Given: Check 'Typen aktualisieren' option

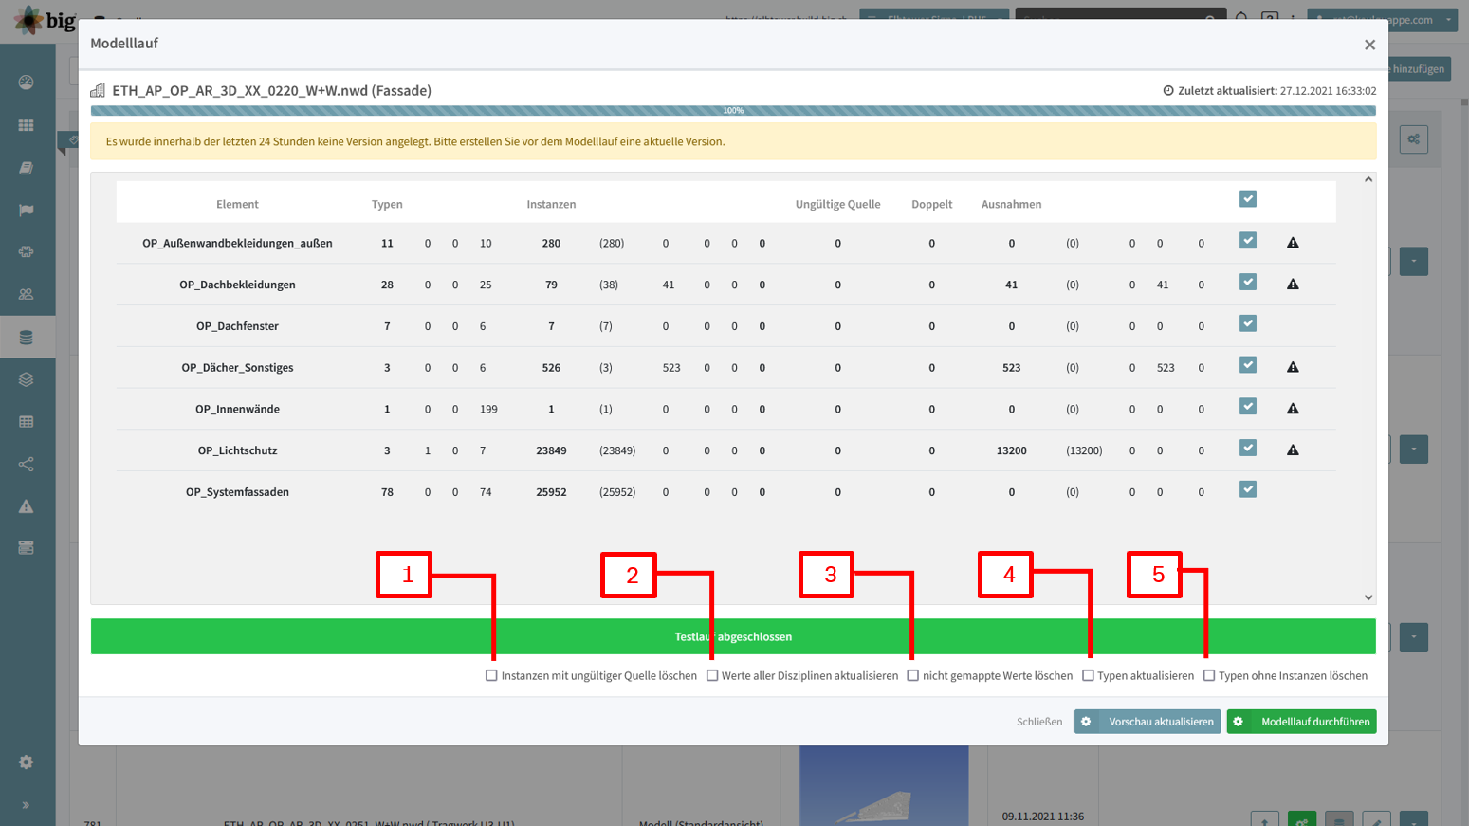Looking at the screenshot, I should click(1088, 676).
